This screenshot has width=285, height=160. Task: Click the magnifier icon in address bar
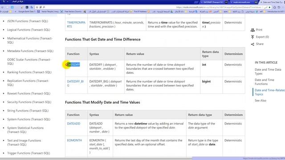[x=44, y=7]
